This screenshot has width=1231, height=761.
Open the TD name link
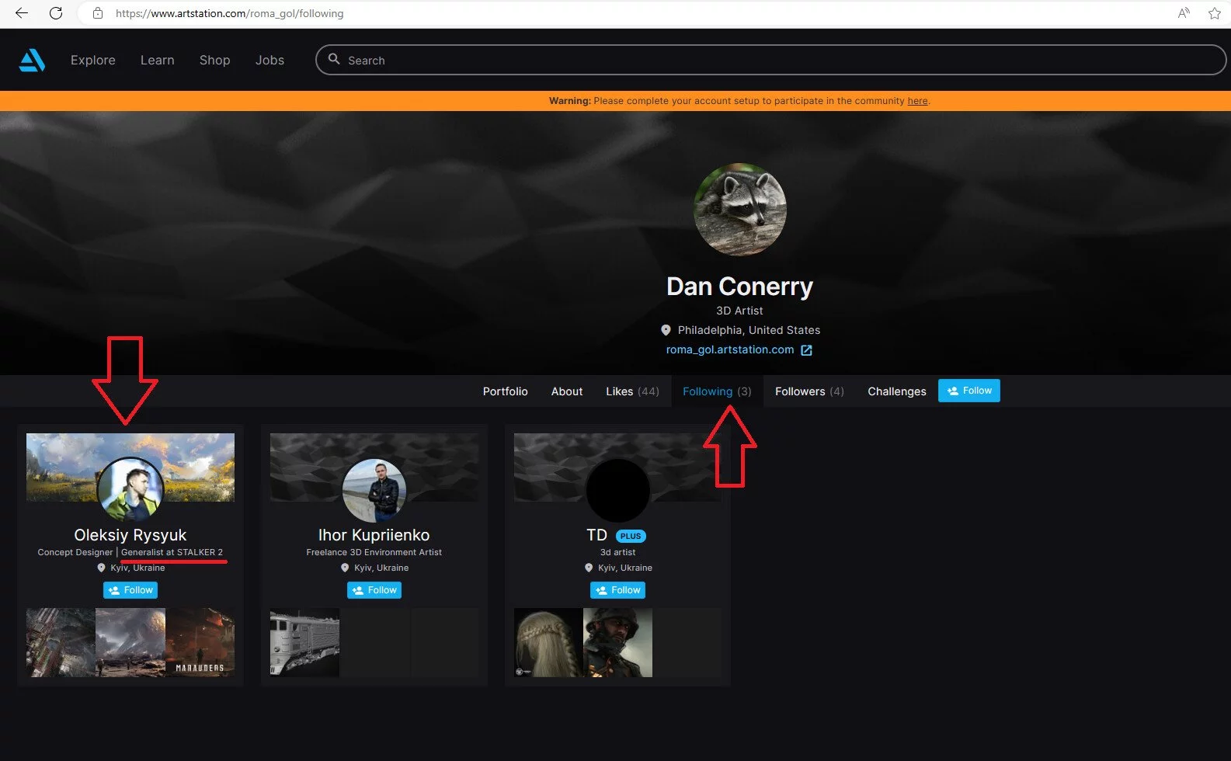click(596, 535)
